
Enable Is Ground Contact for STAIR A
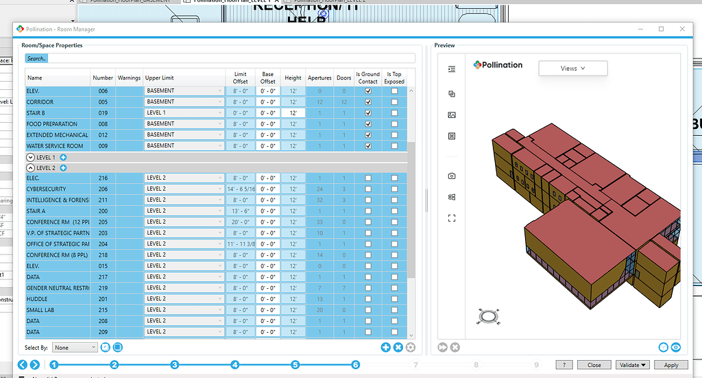(x=368, y=211)
